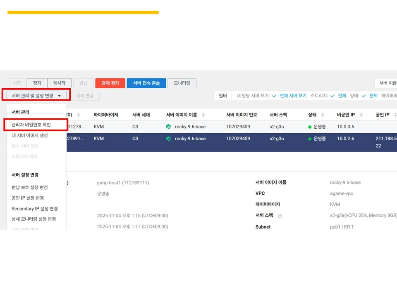Click the jump-host1 (112789111) server name
Screen dimensions: 397x297
coord(123,183)
